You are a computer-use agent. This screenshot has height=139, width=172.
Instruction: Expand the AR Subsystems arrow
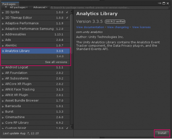[x=3, y=79]
